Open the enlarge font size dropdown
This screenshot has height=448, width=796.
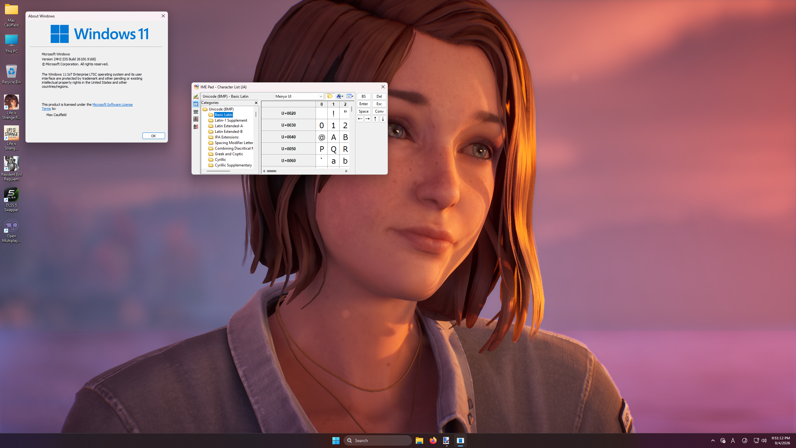point(340,96)
